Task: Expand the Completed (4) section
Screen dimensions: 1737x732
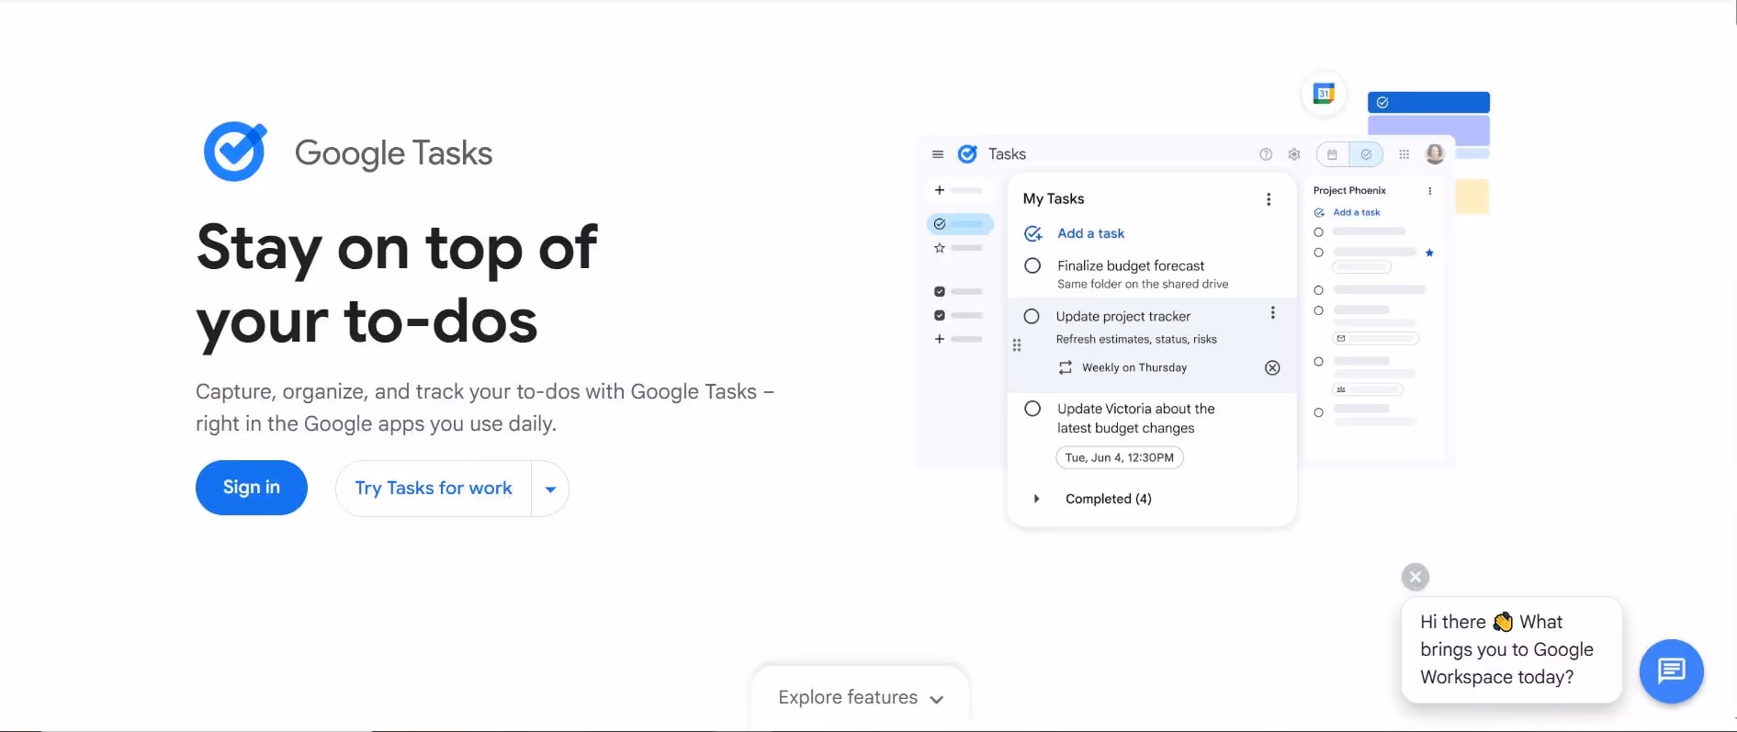Action: (x=1036, y=499)
